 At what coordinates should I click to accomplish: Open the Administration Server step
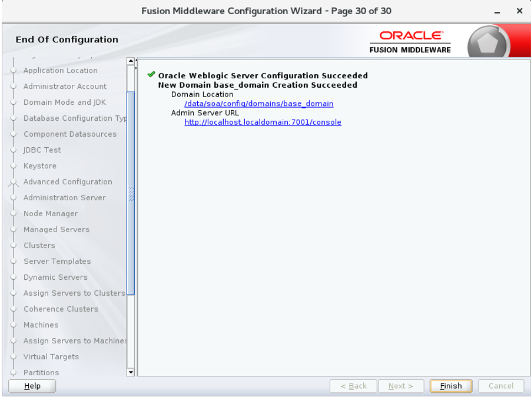(64, 198)
